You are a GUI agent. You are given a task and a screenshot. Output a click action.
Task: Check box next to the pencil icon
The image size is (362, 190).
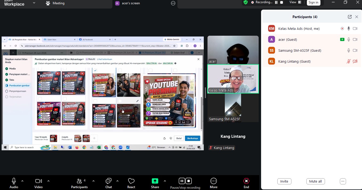pyautogui.click(x=120, y=101)
